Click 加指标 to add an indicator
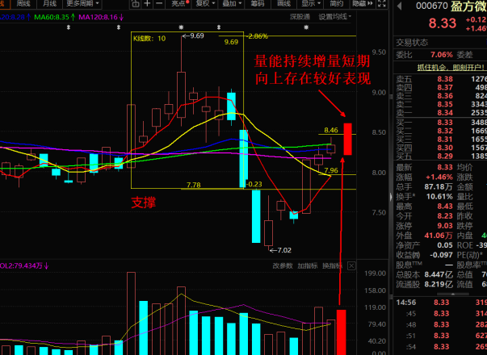 (x=307, y=266)
